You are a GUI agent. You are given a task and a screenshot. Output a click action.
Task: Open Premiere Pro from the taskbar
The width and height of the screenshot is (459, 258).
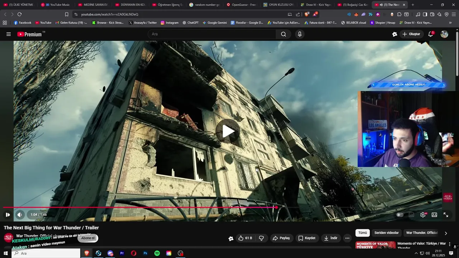122,253
